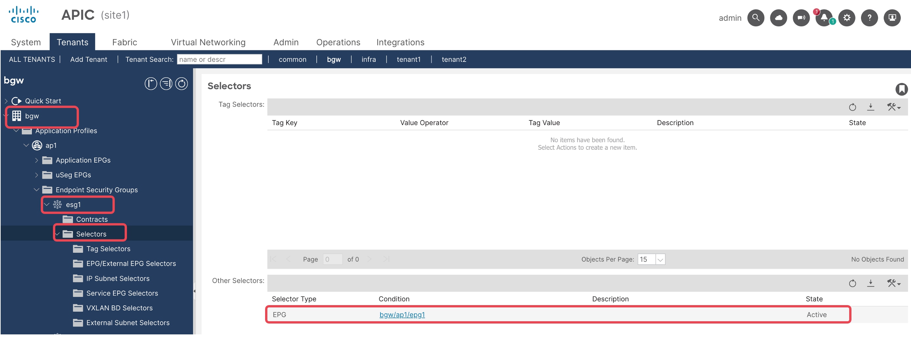The image size is (911, 339).
Task: Click the refresh icon in bgw tree header
Action: tap(182, 84)
